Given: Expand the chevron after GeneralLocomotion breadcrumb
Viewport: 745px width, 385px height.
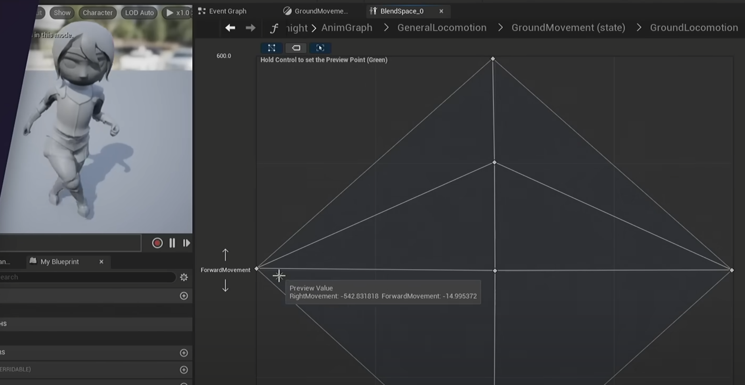Looking at the screenshot, I should pyautogui.click(x=500, y=28).
